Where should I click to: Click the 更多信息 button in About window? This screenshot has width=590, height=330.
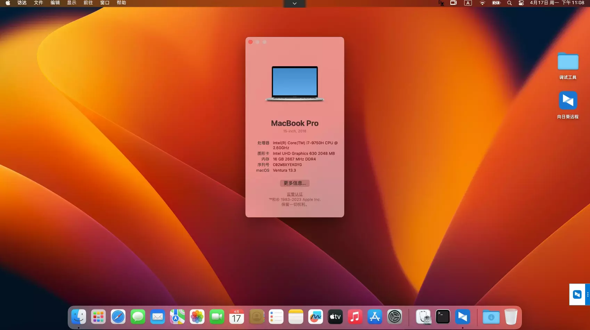294,183
